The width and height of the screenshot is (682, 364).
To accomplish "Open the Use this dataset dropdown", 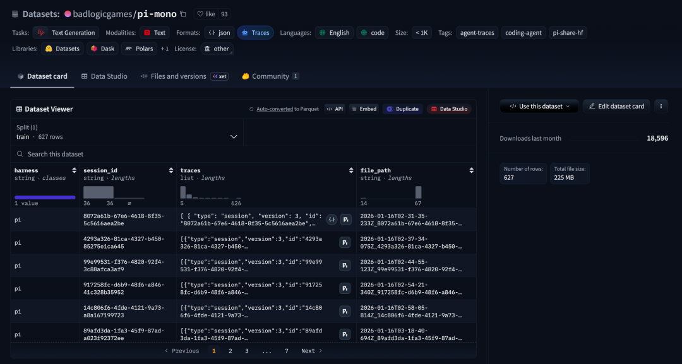I will [x=539, y=107].
